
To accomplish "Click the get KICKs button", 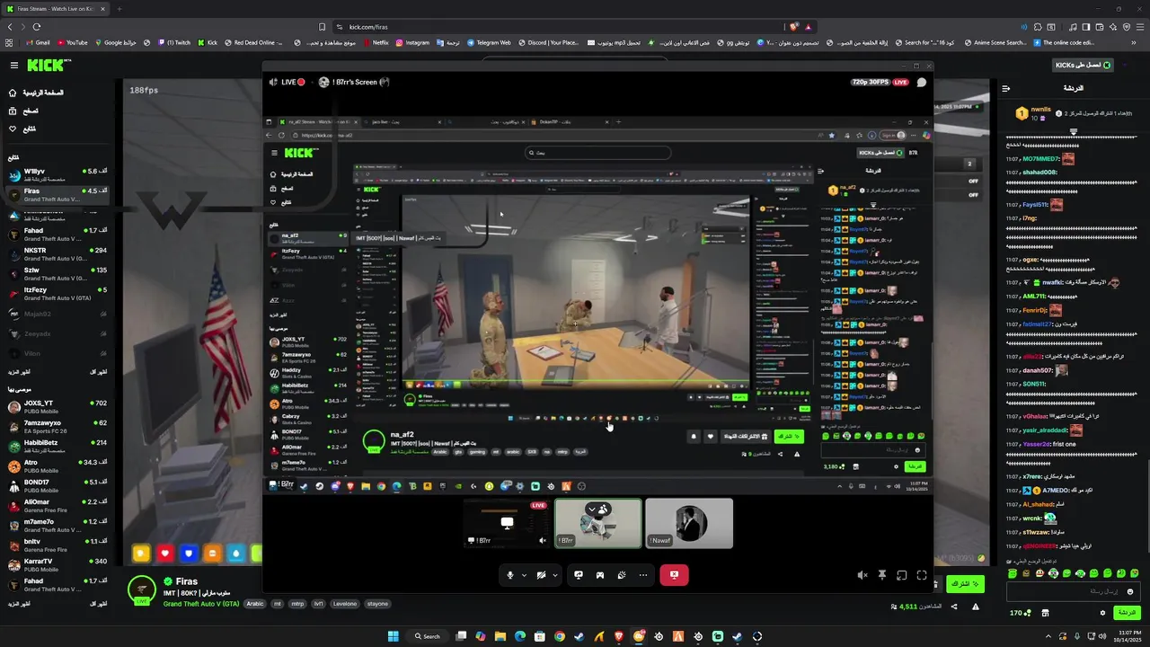I will pos(1083,65).
